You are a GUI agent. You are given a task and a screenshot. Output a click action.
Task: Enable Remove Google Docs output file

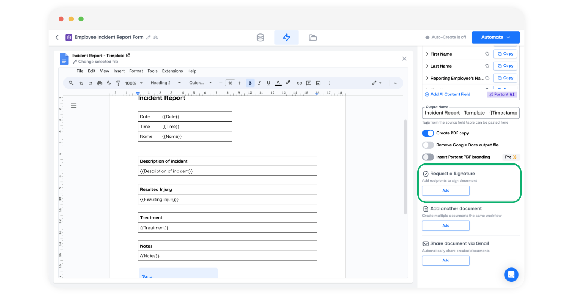point(428,145)
